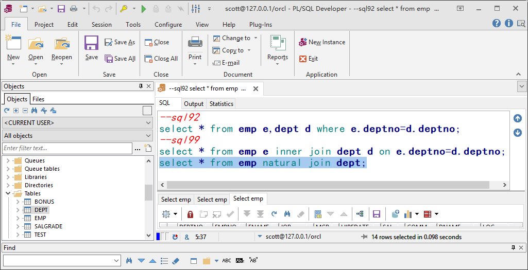Open the Find text combo box dropdown
Image resolution: width=528 pixels, height=270 pixels.
coord(116,261)
